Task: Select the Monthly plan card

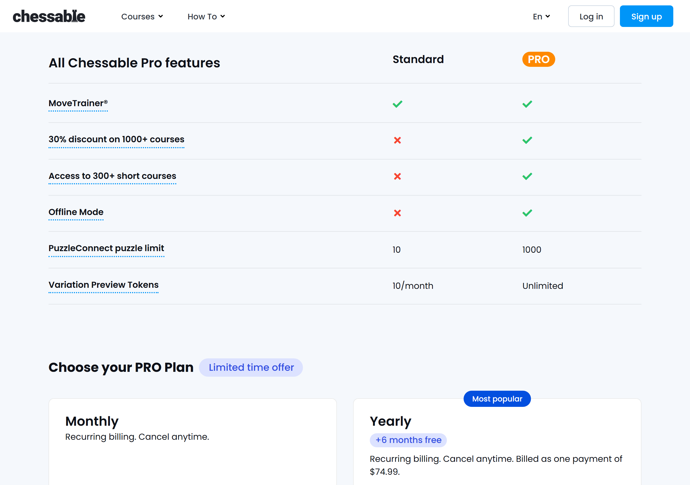Action: (x=192, y=442)
